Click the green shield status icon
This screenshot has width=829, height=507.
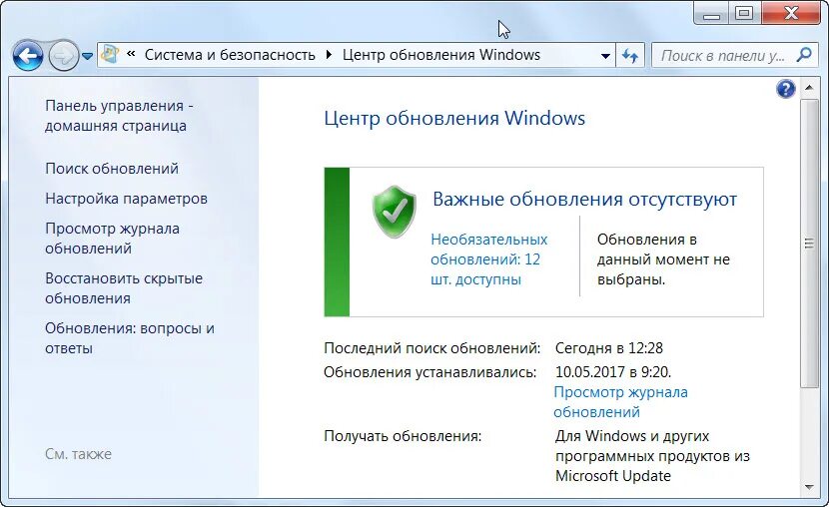(394, 212)
